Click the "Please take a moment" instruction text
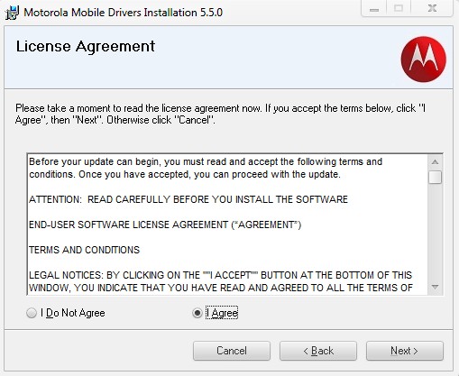This screenshot has height=376, width=459. click(220, 114)
